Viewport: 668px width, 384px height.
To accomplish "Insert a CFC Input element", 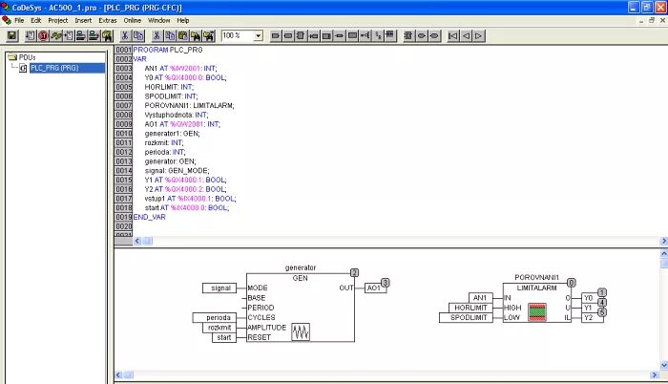I will pyautogui.click(x=275, y=36).
